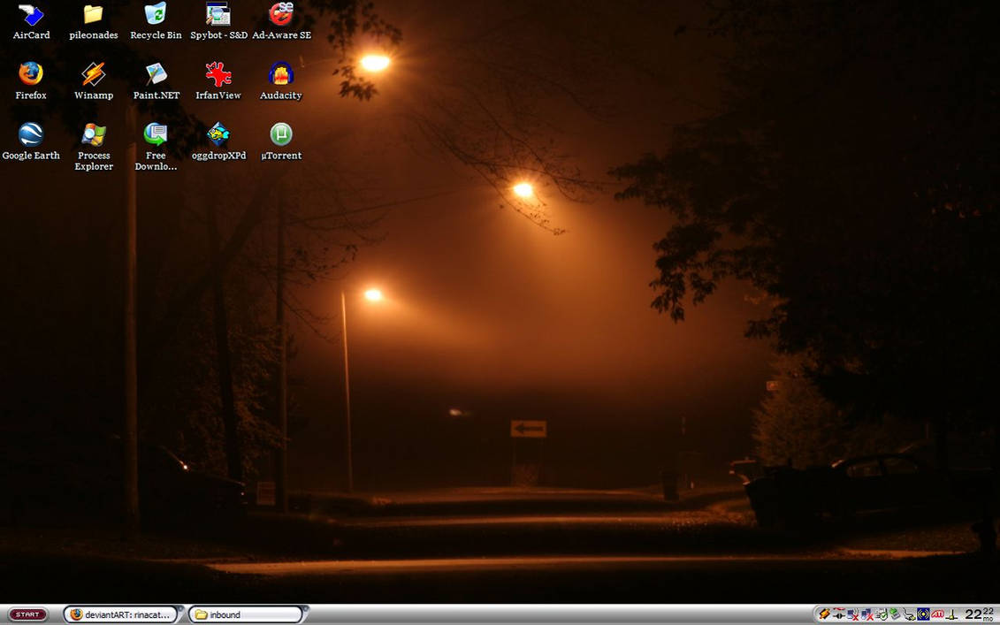Click the network antenna tray icon by clock
The width and height of the screenshot is (1000, 625).
coord(951,614)
